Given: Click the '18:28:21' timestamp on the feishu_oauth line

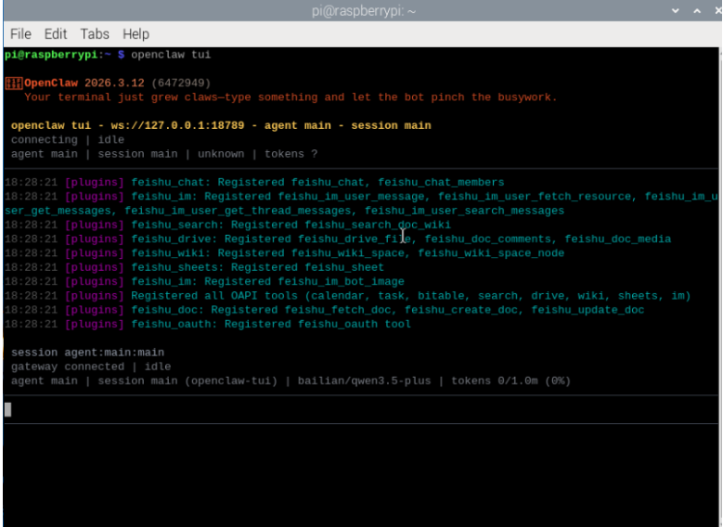Looking at the screenshot, I should click(31, 325).
